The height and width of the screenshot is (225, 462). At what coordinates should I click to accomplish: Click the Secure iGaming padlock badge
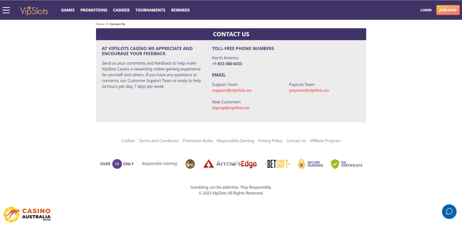(x=310, y=164)
